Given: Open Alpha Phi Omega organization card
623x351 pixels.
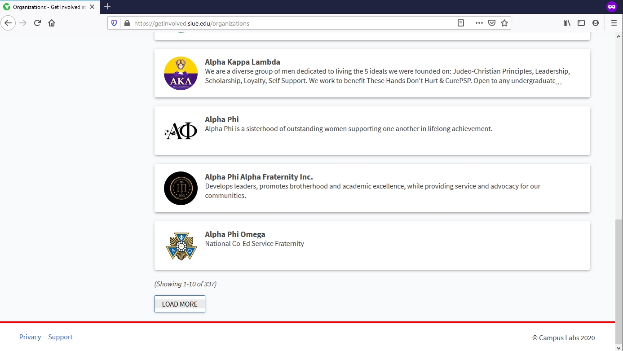Looking at the screenshot, I should click(372, 246).
